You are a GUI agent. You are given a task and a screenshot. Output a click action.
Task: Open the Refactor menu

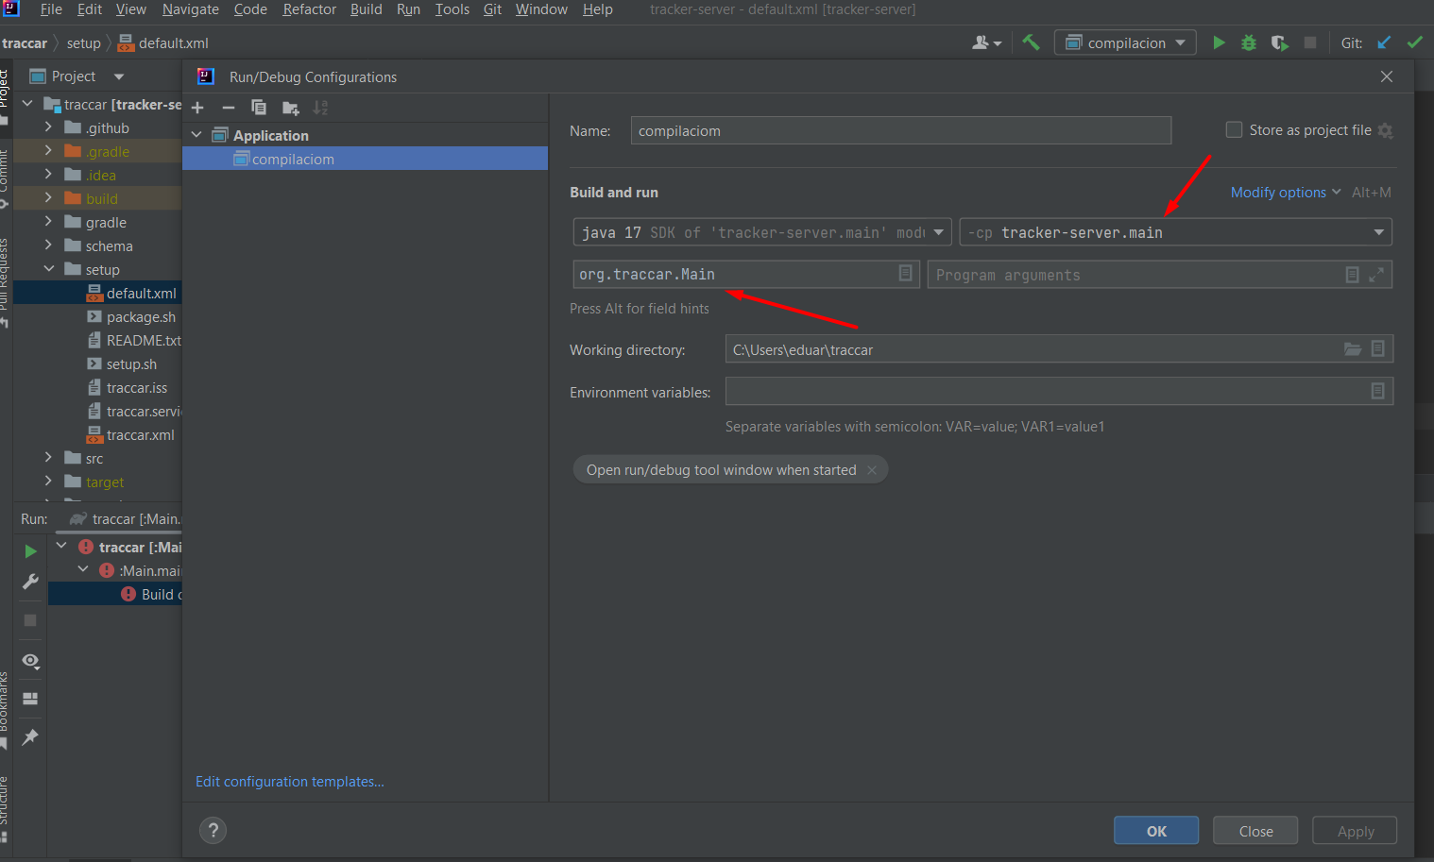tap(309, 9)
